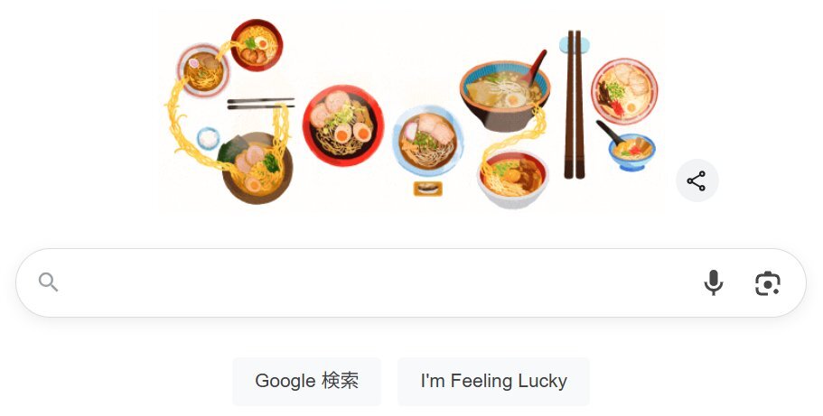Click the horizontal black chopsticks
Viewport: 823px width, 416px height.
pyautogui.click(x=260, y=104)
